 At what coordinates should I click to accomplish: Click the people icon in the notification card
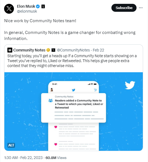pyautogui.click(x=51, y=100)
